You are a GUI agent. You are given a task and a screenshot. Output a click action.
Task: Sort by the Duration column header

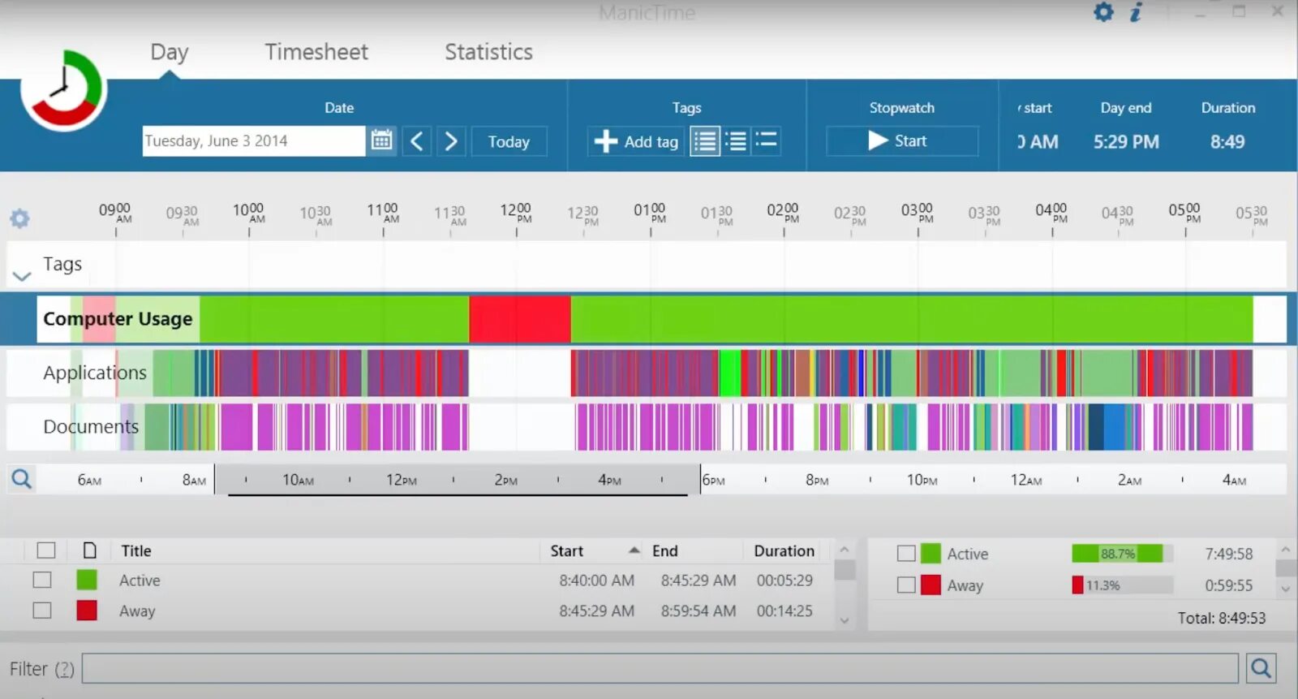pyautogui.click(x=784, y=550)
